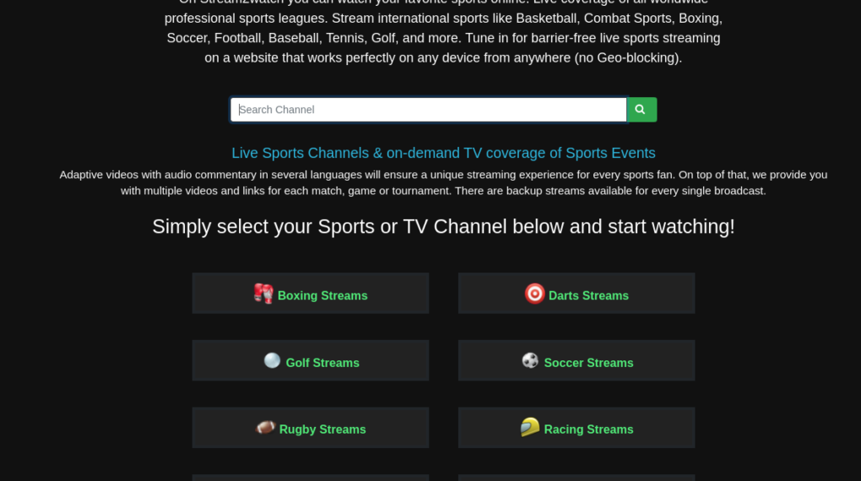This screenshot has height=481, width=861.
Task: Click the golf ball icon
Action: [x=272, y=361]
